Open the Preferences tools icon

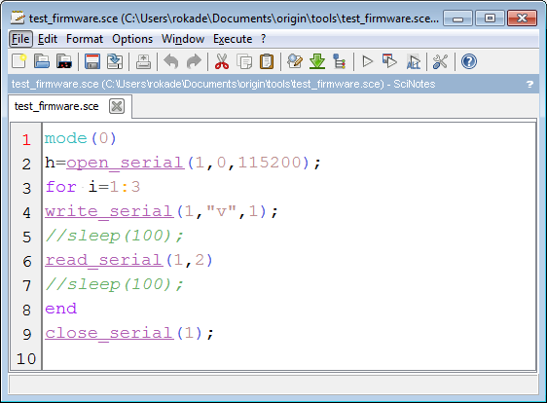click(440, 61)
